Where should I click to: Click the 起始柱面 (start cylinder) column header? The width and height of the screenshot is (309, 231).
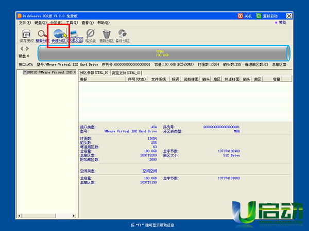191,79
